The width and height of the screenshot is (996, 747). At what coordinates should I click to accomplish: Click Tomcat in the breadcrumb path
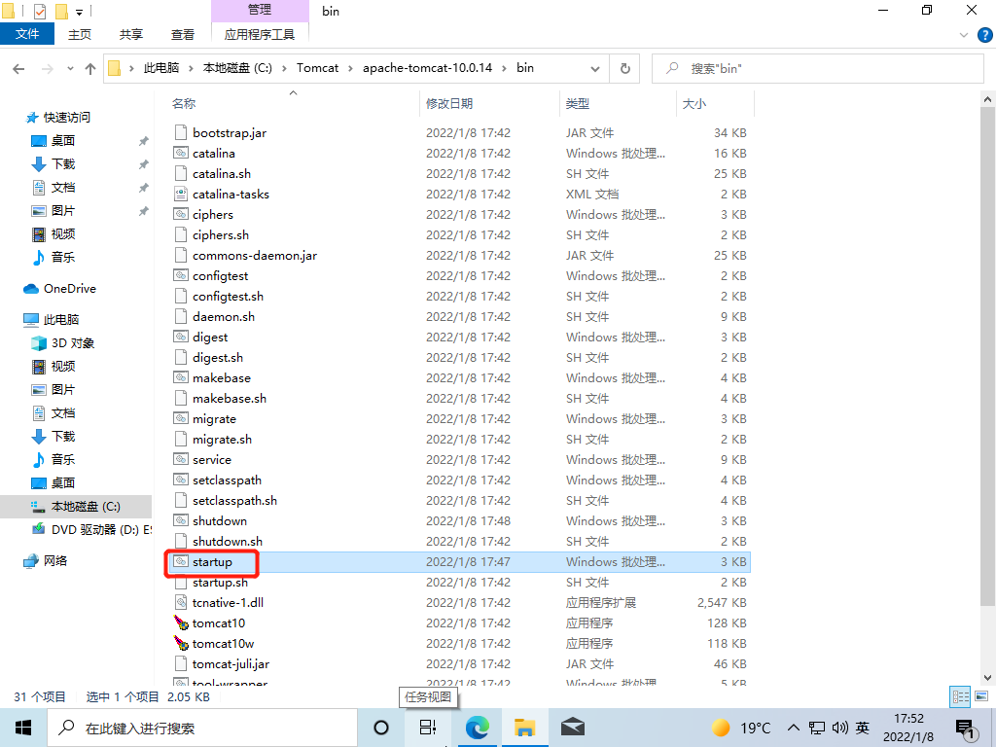click(x=317, y=68)
